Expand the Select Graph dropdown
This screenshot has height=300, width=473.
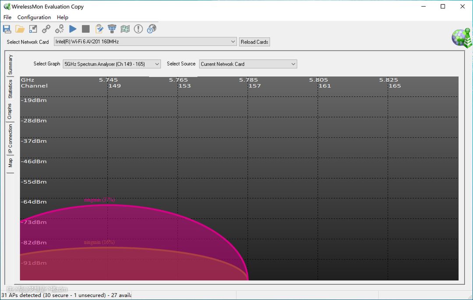tap(157, 64)
